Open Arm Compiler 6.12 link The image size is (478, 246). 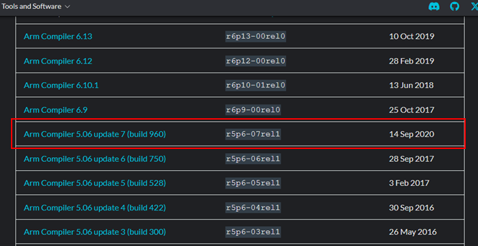click(x=58, y=61)
